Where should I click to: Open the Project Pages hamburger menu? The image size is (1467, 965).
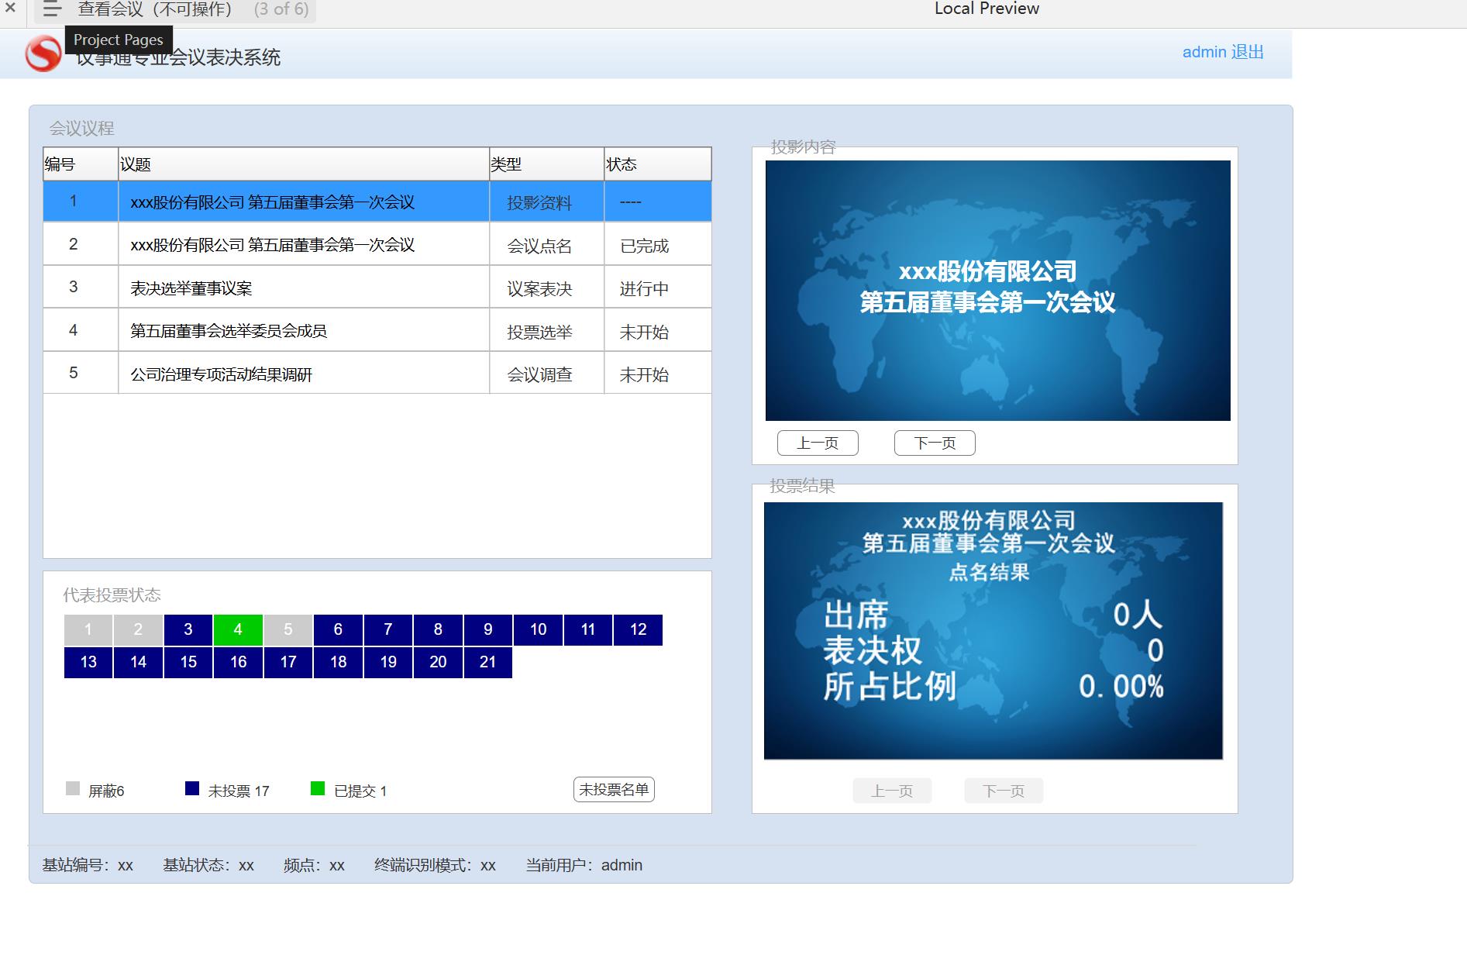click(52, 9)
